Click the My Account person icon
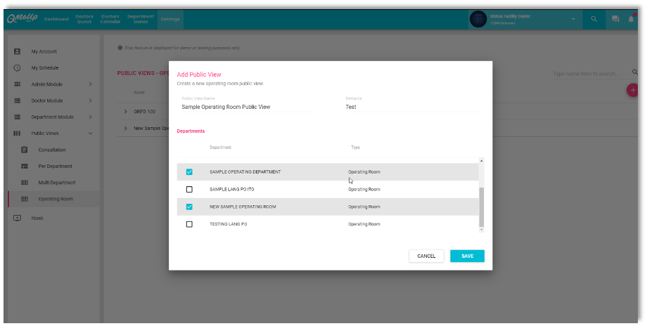 [x=18, y=51]
